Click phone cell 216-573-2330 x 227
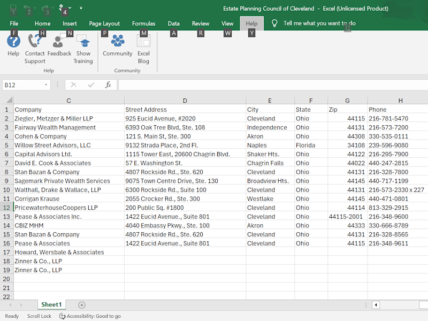Screen dimensions: 428x321 398,190
